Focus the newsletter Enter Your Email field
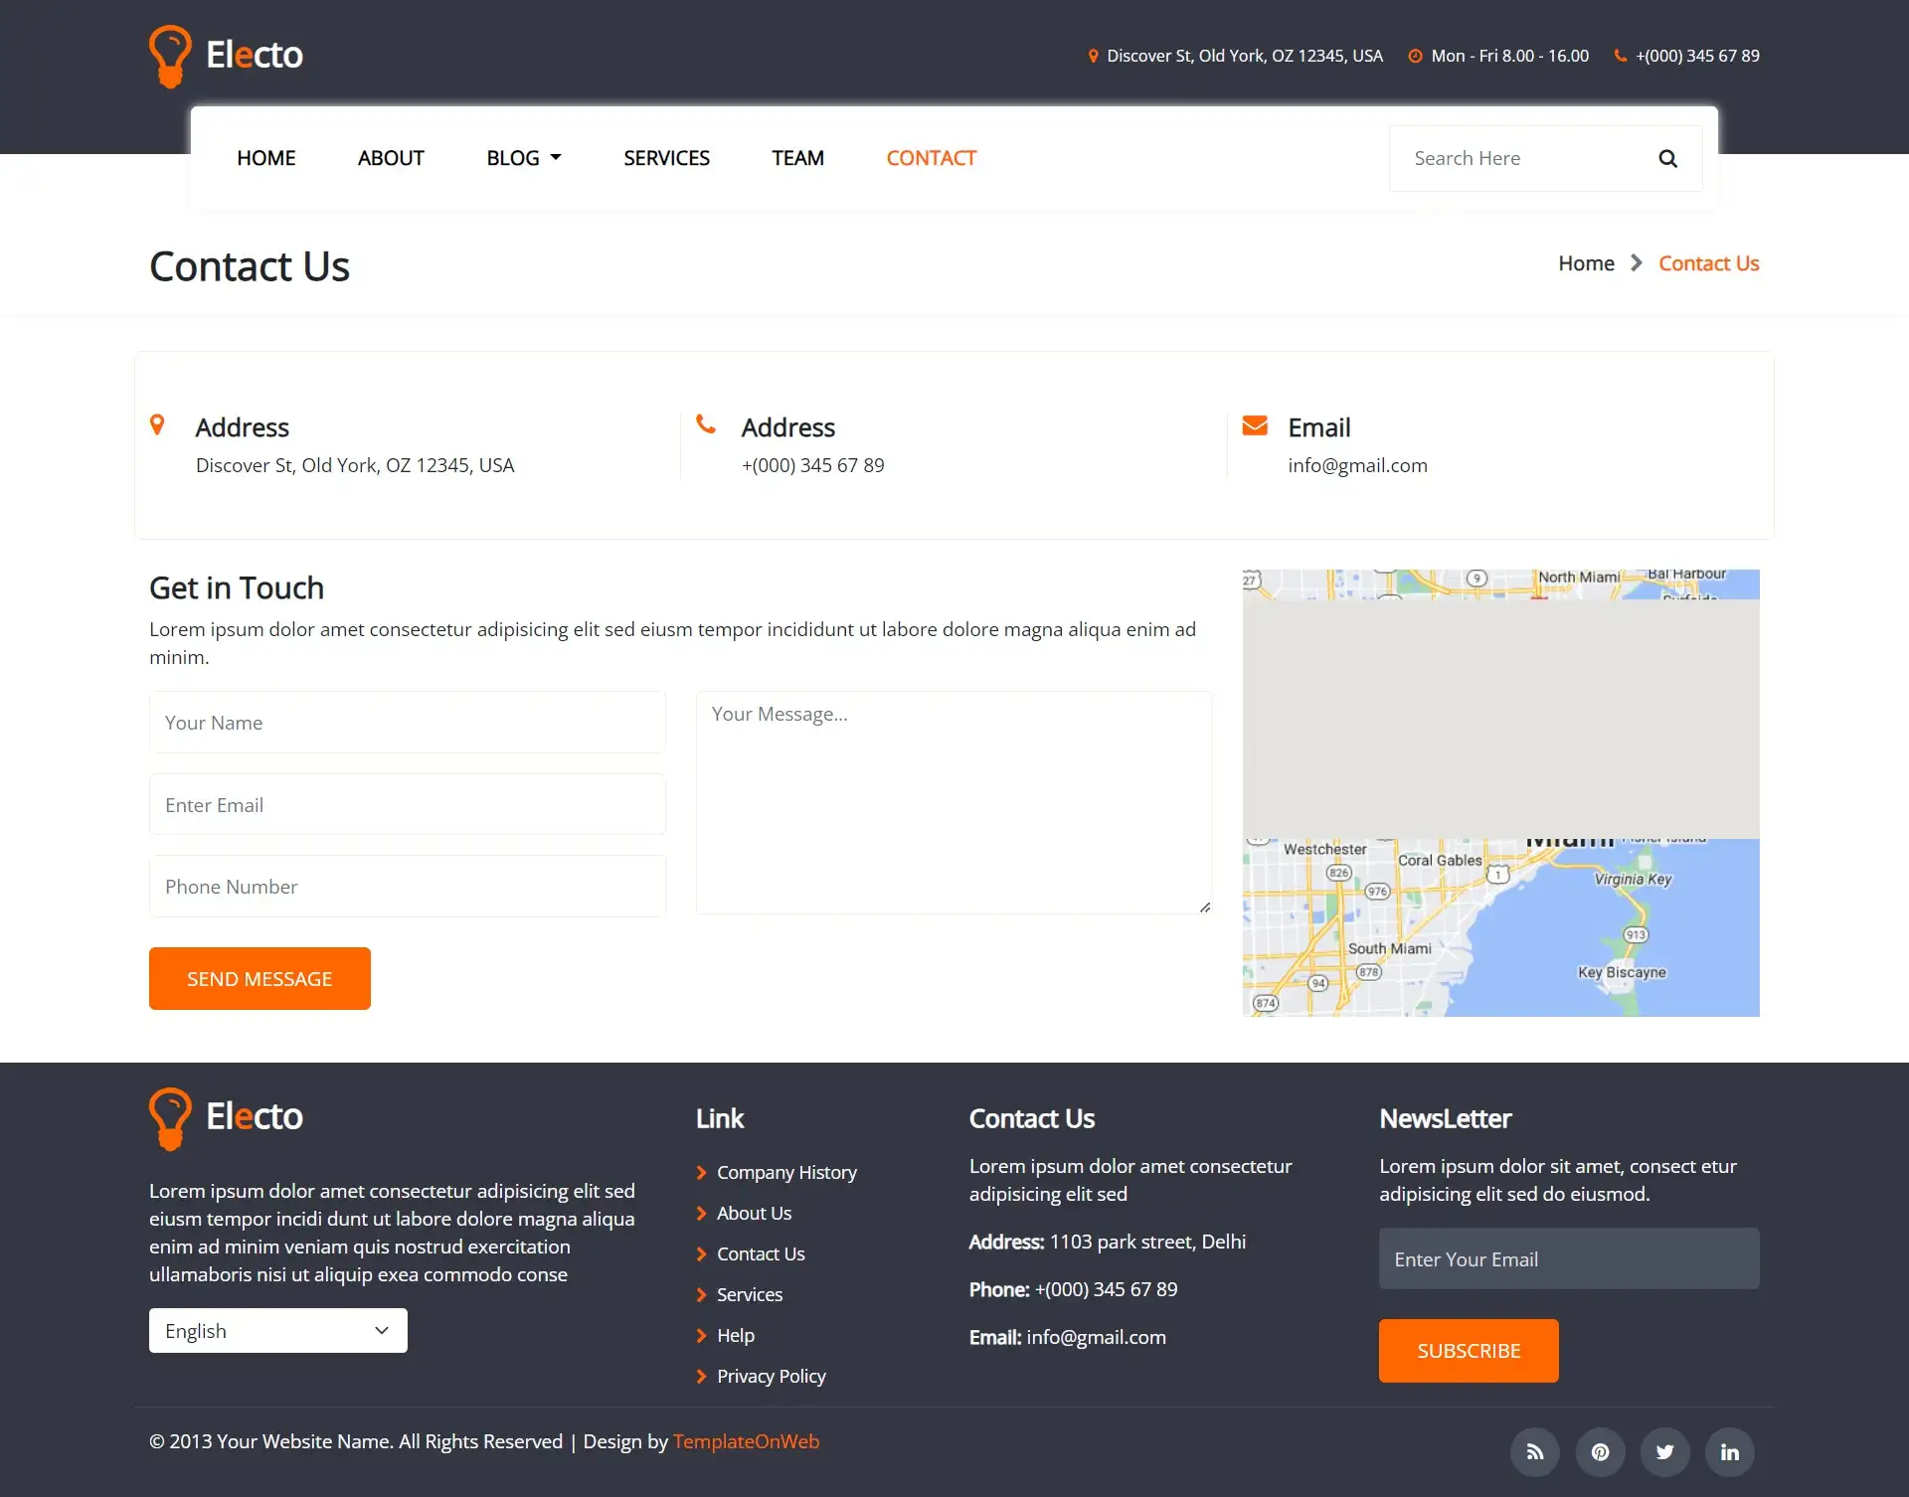This screenshot has height=1497, width=1909. pos(1569,1259)
